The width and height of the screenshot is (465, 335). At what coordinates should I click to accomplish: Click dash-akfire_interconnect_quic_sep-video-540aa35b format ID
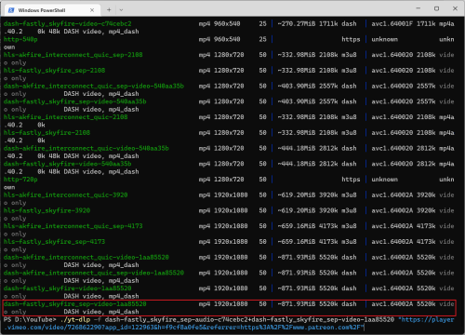[94, 86]
